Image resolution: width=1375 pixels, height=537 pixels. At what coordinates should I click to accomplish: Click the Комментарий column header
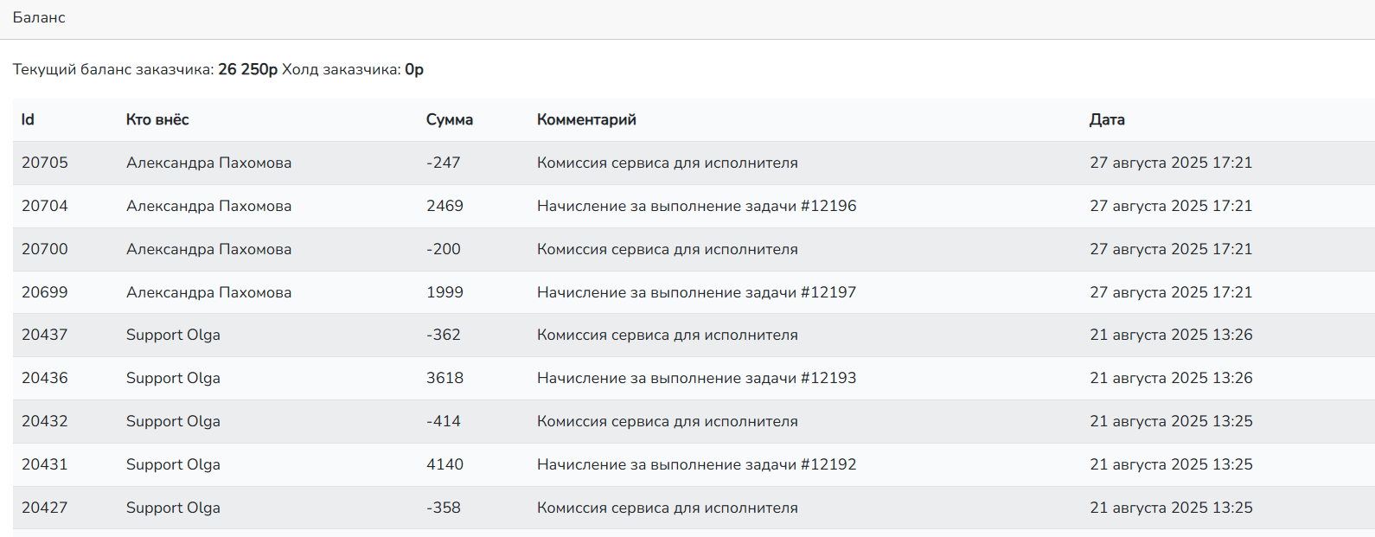[x=586, y=119]
